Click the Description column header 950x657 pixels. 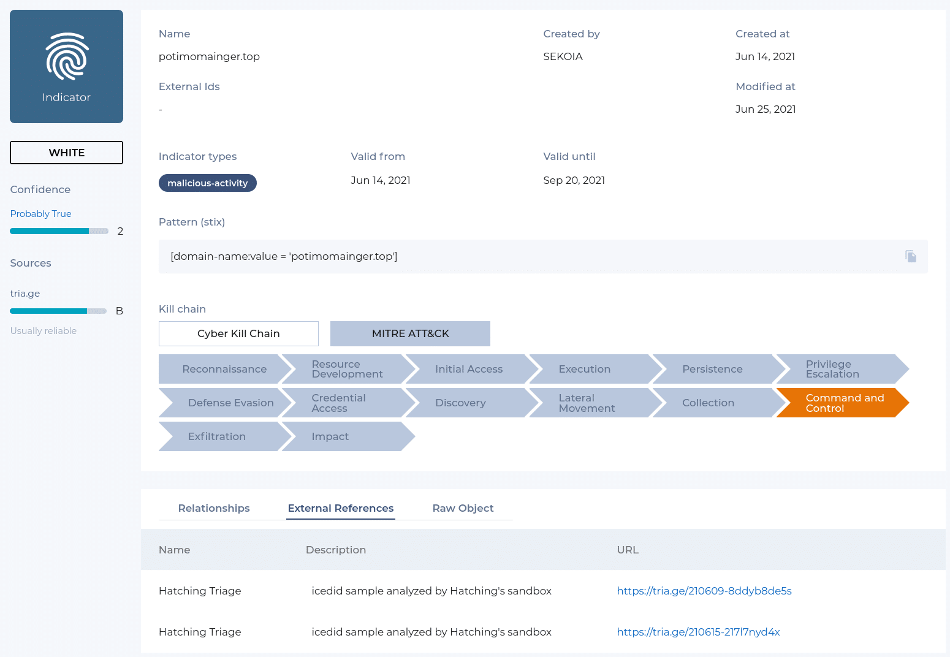336,550
